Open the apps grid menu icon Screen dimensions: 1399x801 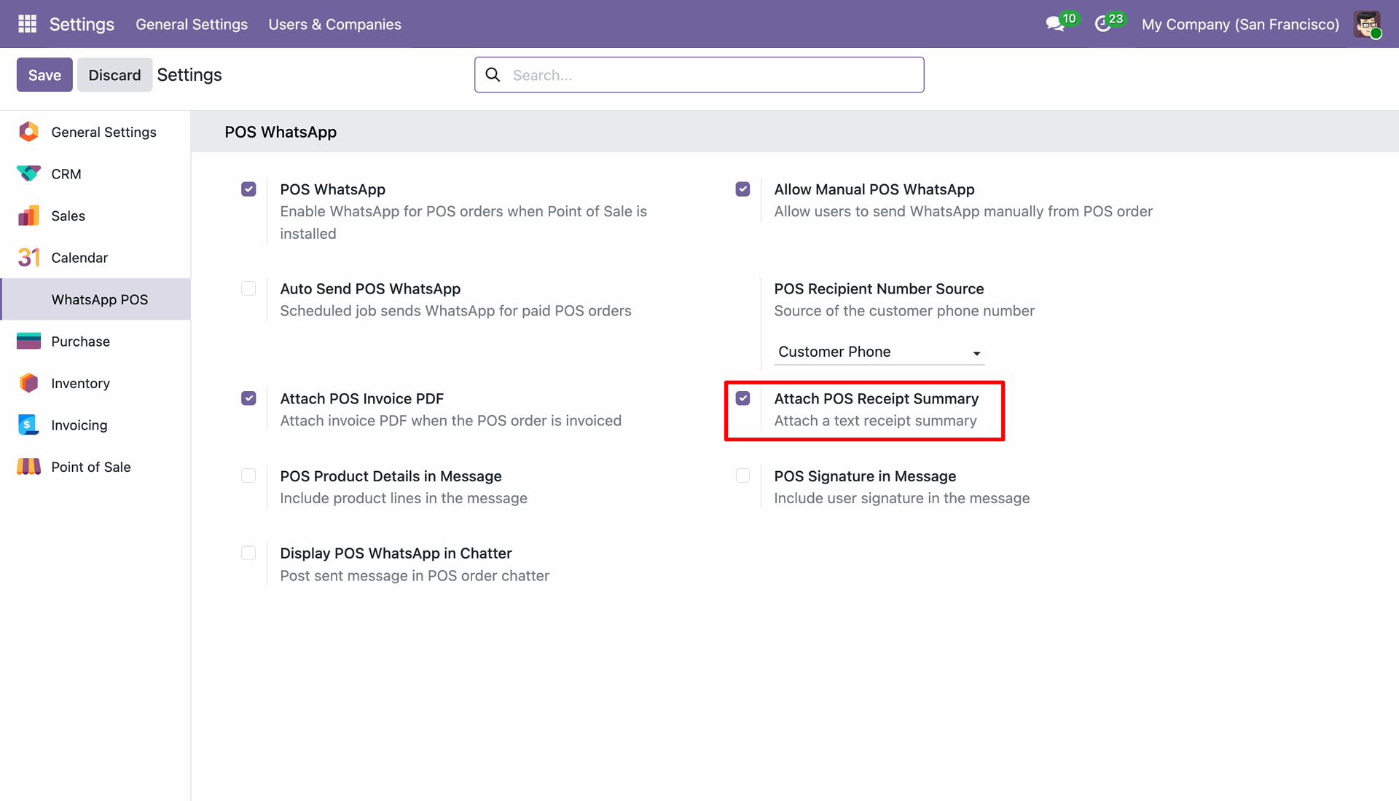click(27, 24)
